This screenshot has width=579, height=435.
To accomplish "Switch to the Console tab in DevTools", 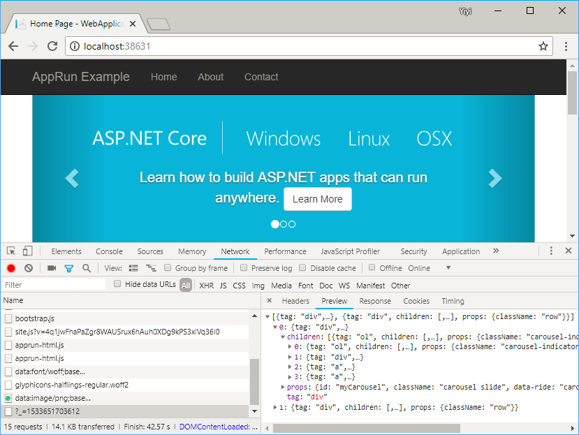I will 109,251.
